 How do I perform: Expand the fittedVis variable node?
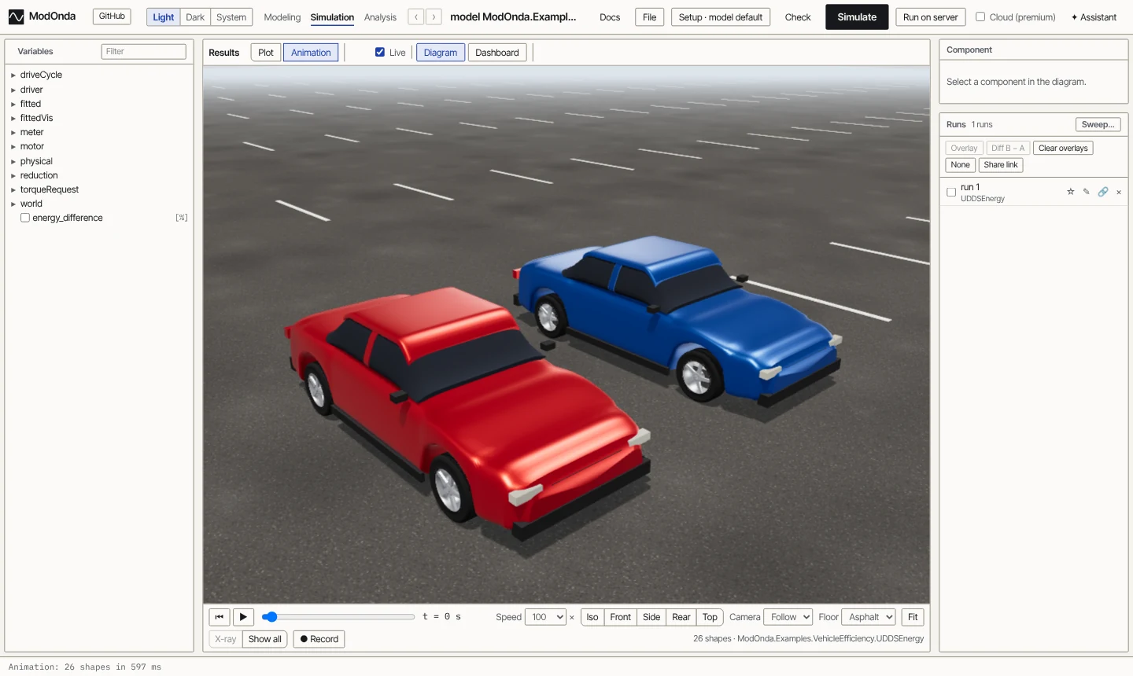click(x=13, y=118)
